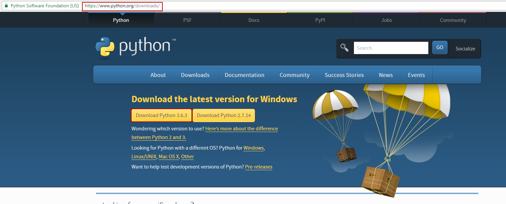Click the green padlock security icon
Screen dimensions: 506x204
tap(6, 6)
